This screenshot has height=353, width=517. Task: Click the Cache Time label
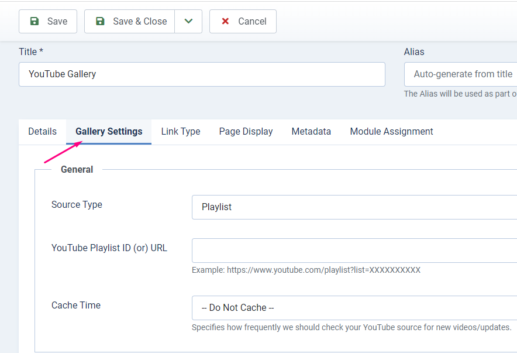click(x=76, y=306)
